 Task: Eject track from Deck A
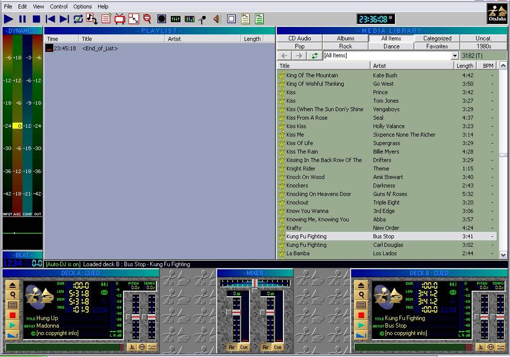click(12, 286)
